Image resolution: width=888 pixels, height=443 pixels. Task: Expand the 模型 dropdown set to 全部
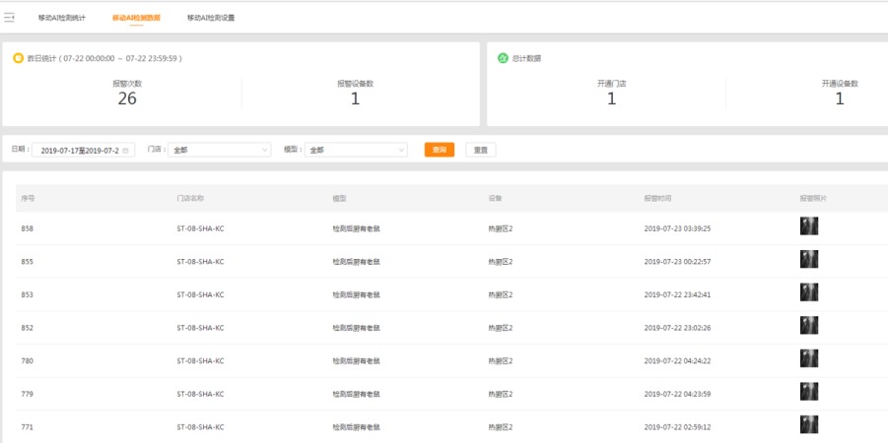click(356, 150)
